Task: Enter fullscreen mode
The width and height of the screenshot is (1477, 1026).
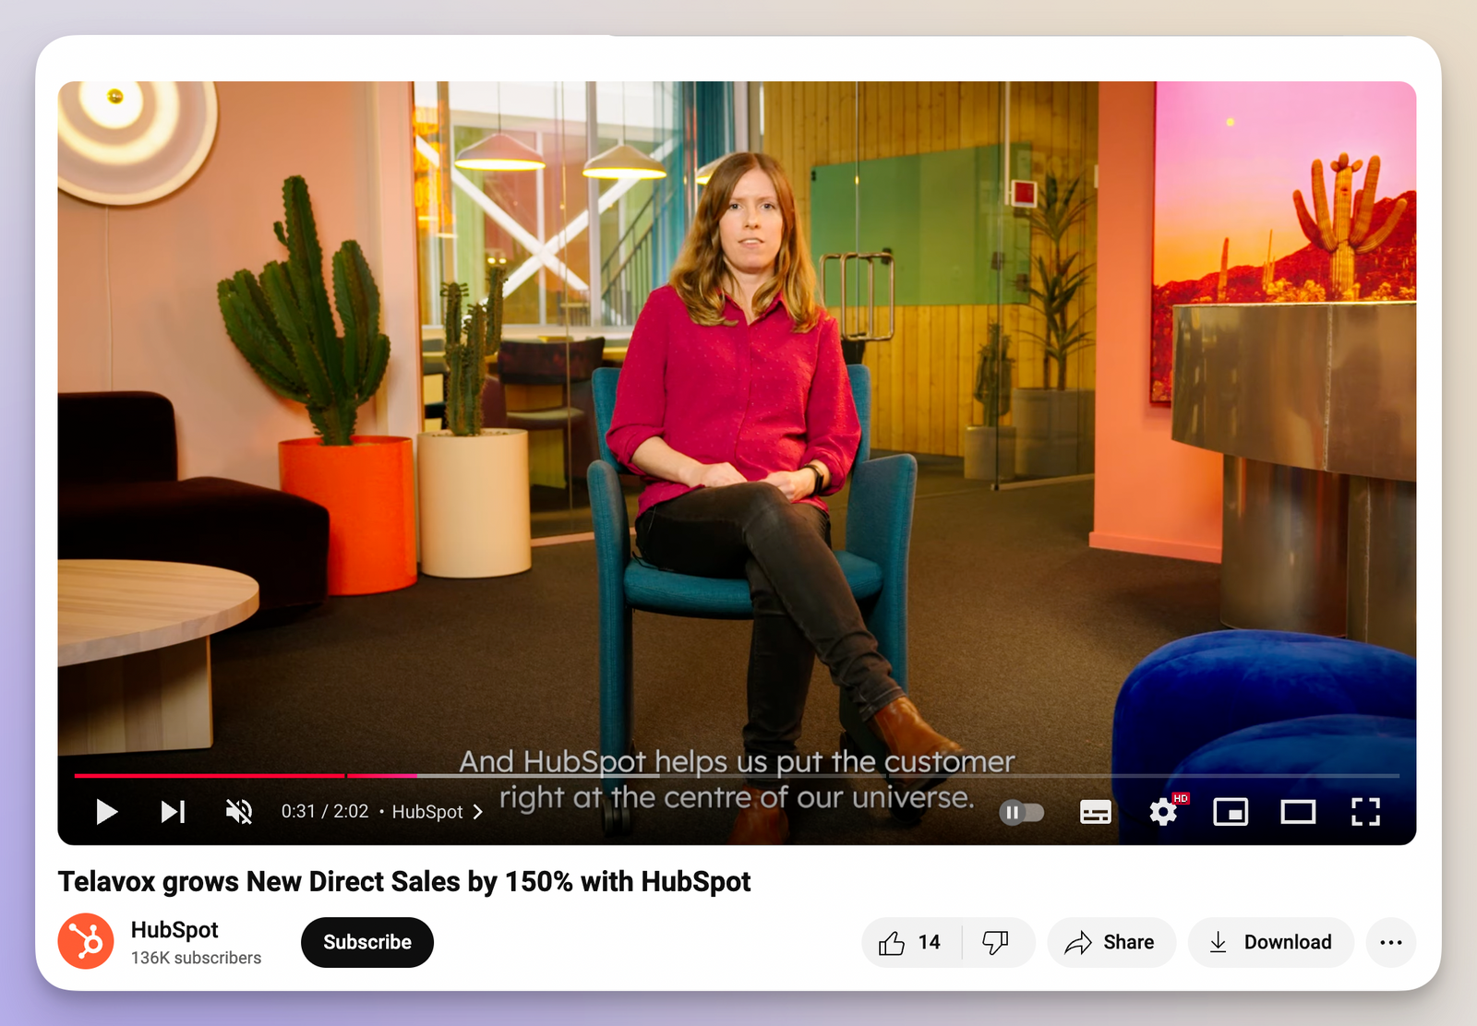Action: coord(1365,812)
